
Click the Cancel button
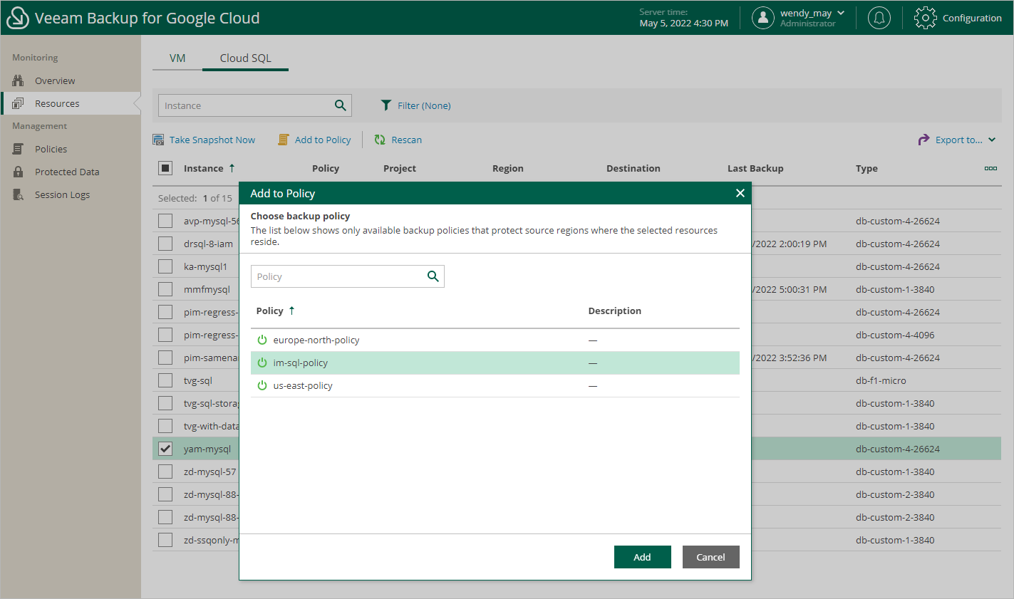710,557
